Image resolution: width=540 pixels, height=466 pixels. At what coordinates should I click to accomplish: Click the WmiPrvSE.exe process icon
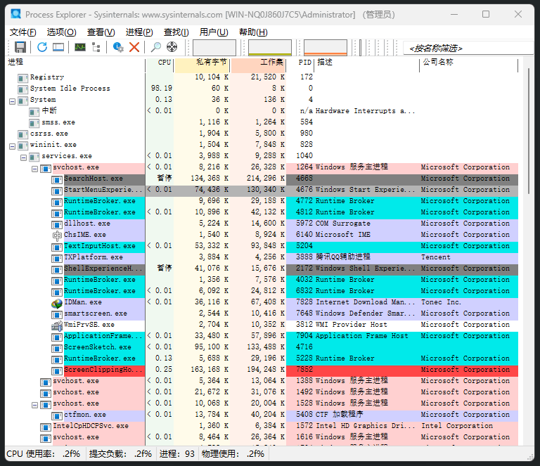pyautogui.click(x=57, y=325)
